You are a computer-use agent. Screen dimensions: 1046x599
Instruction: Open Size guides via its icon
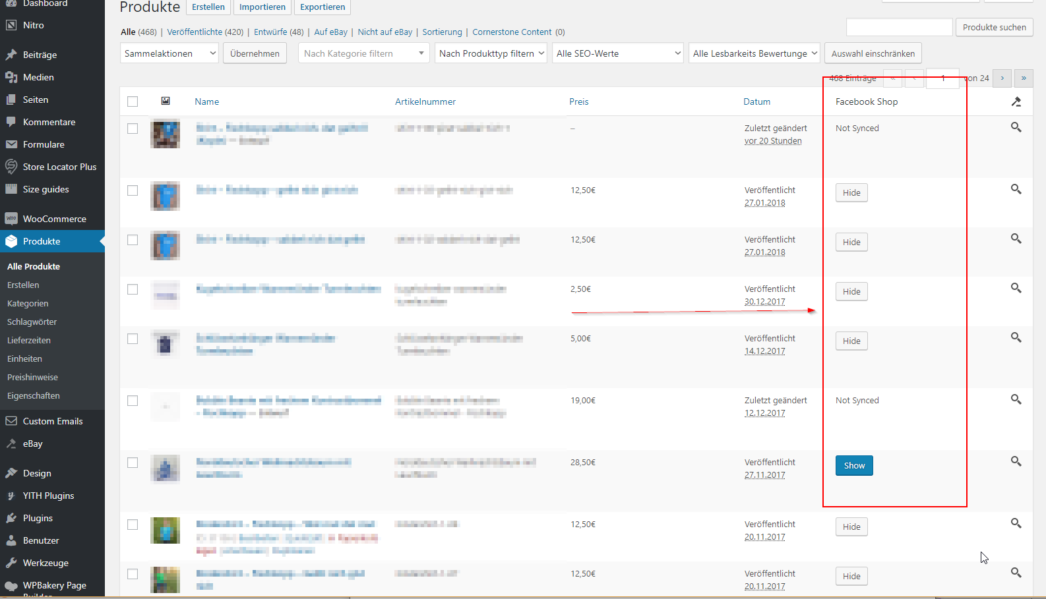click(11, 189)
